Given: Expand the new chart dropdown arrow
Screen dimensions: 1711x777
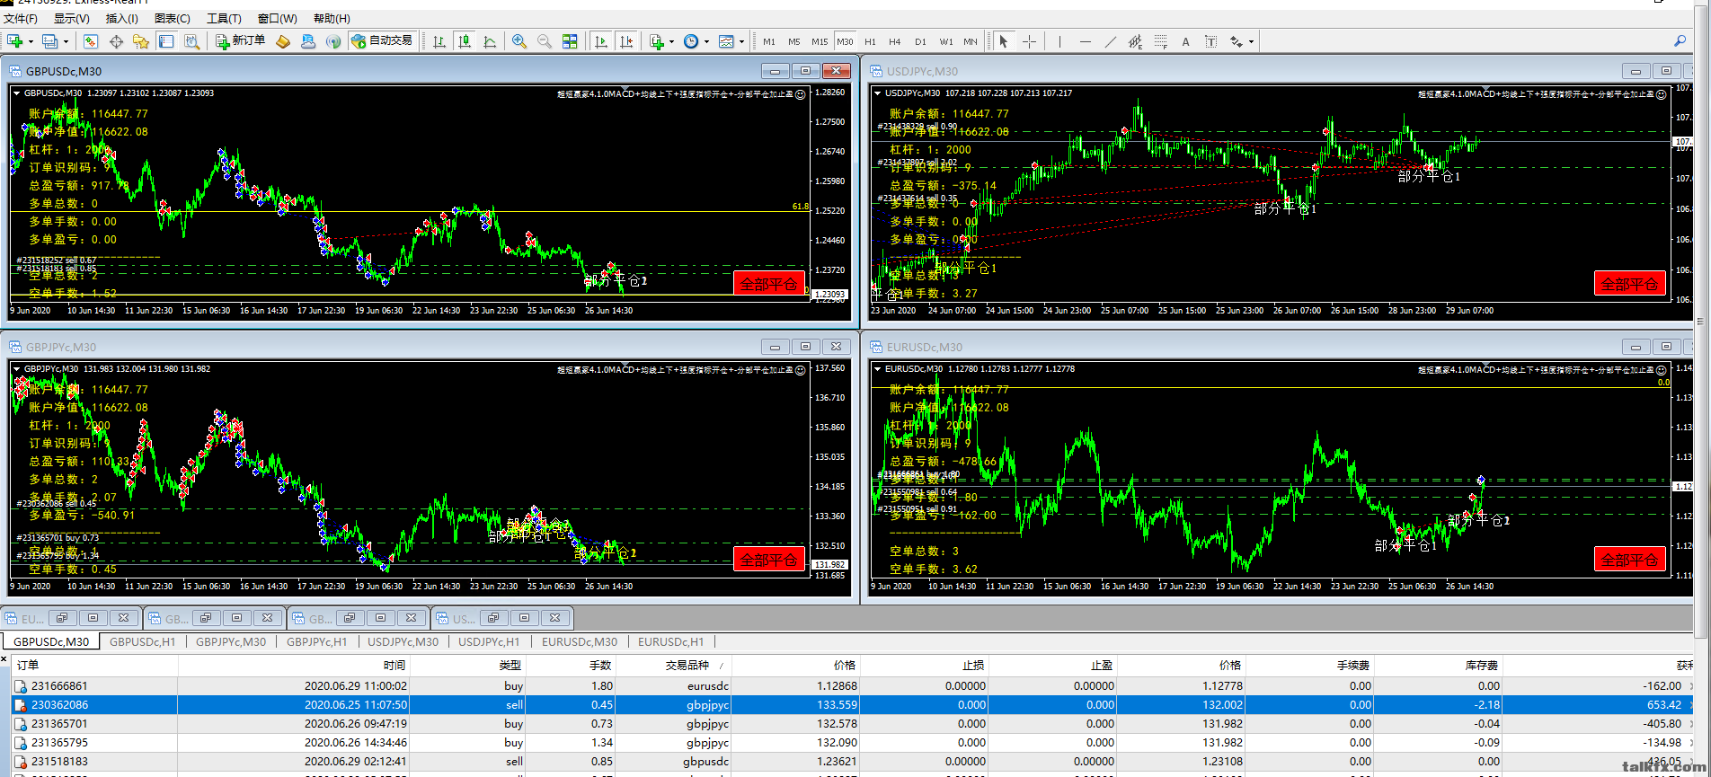Looking at the screenshot, I should point(31,41).
